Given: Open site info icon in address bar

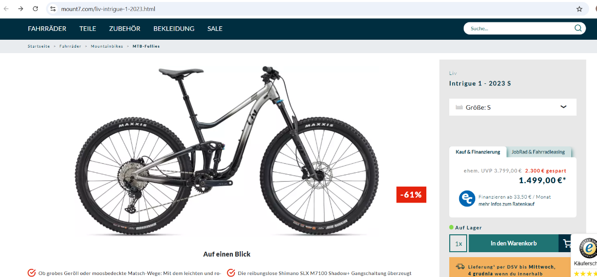Looking at the screenshot, I should pyautogui.click(x=53, y=9).
